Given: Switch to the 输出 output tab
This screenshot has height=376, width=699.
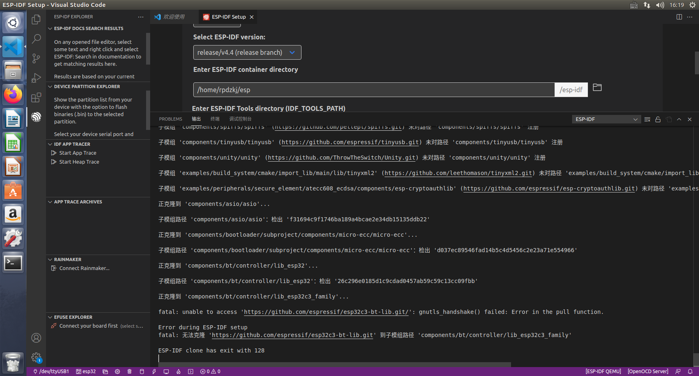Looking at the screenshot, I should click(x=197, y=119).
